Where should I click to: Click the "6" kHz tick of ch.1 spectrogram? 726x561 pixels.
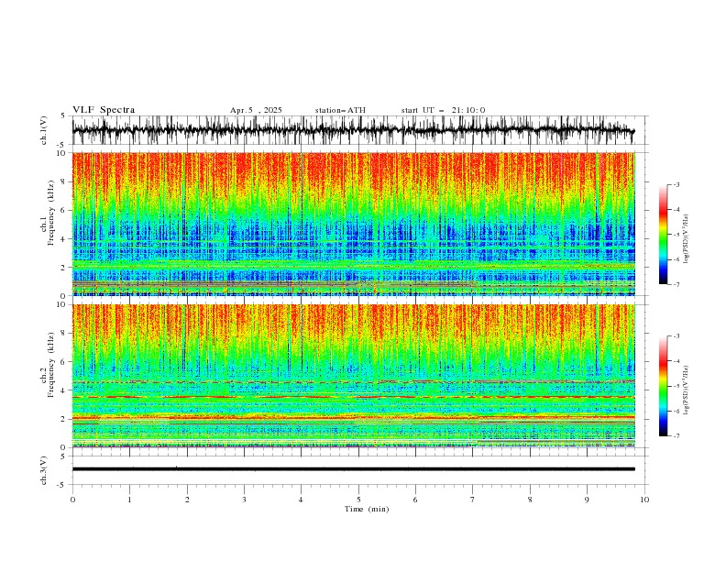[x=65, y=210]
